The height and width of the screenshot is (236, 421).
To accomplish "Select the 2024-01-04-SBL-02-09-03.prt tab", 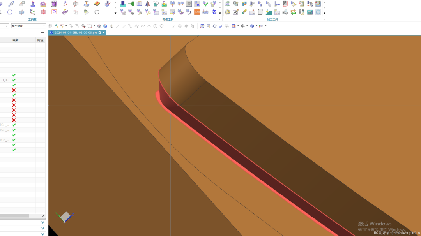I will tap(75, 33).
